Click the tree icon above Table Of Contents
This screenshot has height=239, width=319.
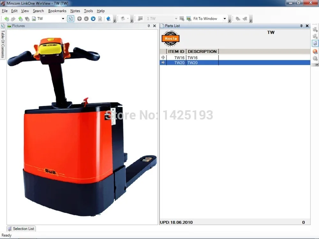click(3, 26)
